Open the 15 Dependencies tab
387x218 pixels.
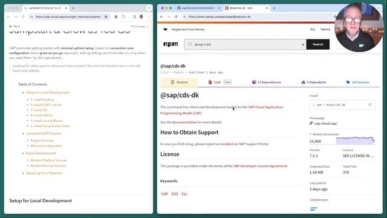(267, 82)
